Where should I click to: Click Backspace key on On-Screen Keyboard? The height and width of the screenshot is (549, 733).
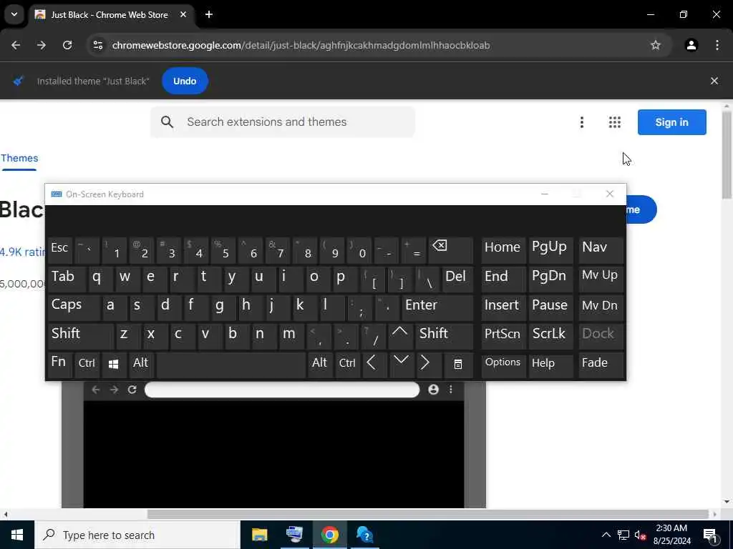click(x=451, y=250)
